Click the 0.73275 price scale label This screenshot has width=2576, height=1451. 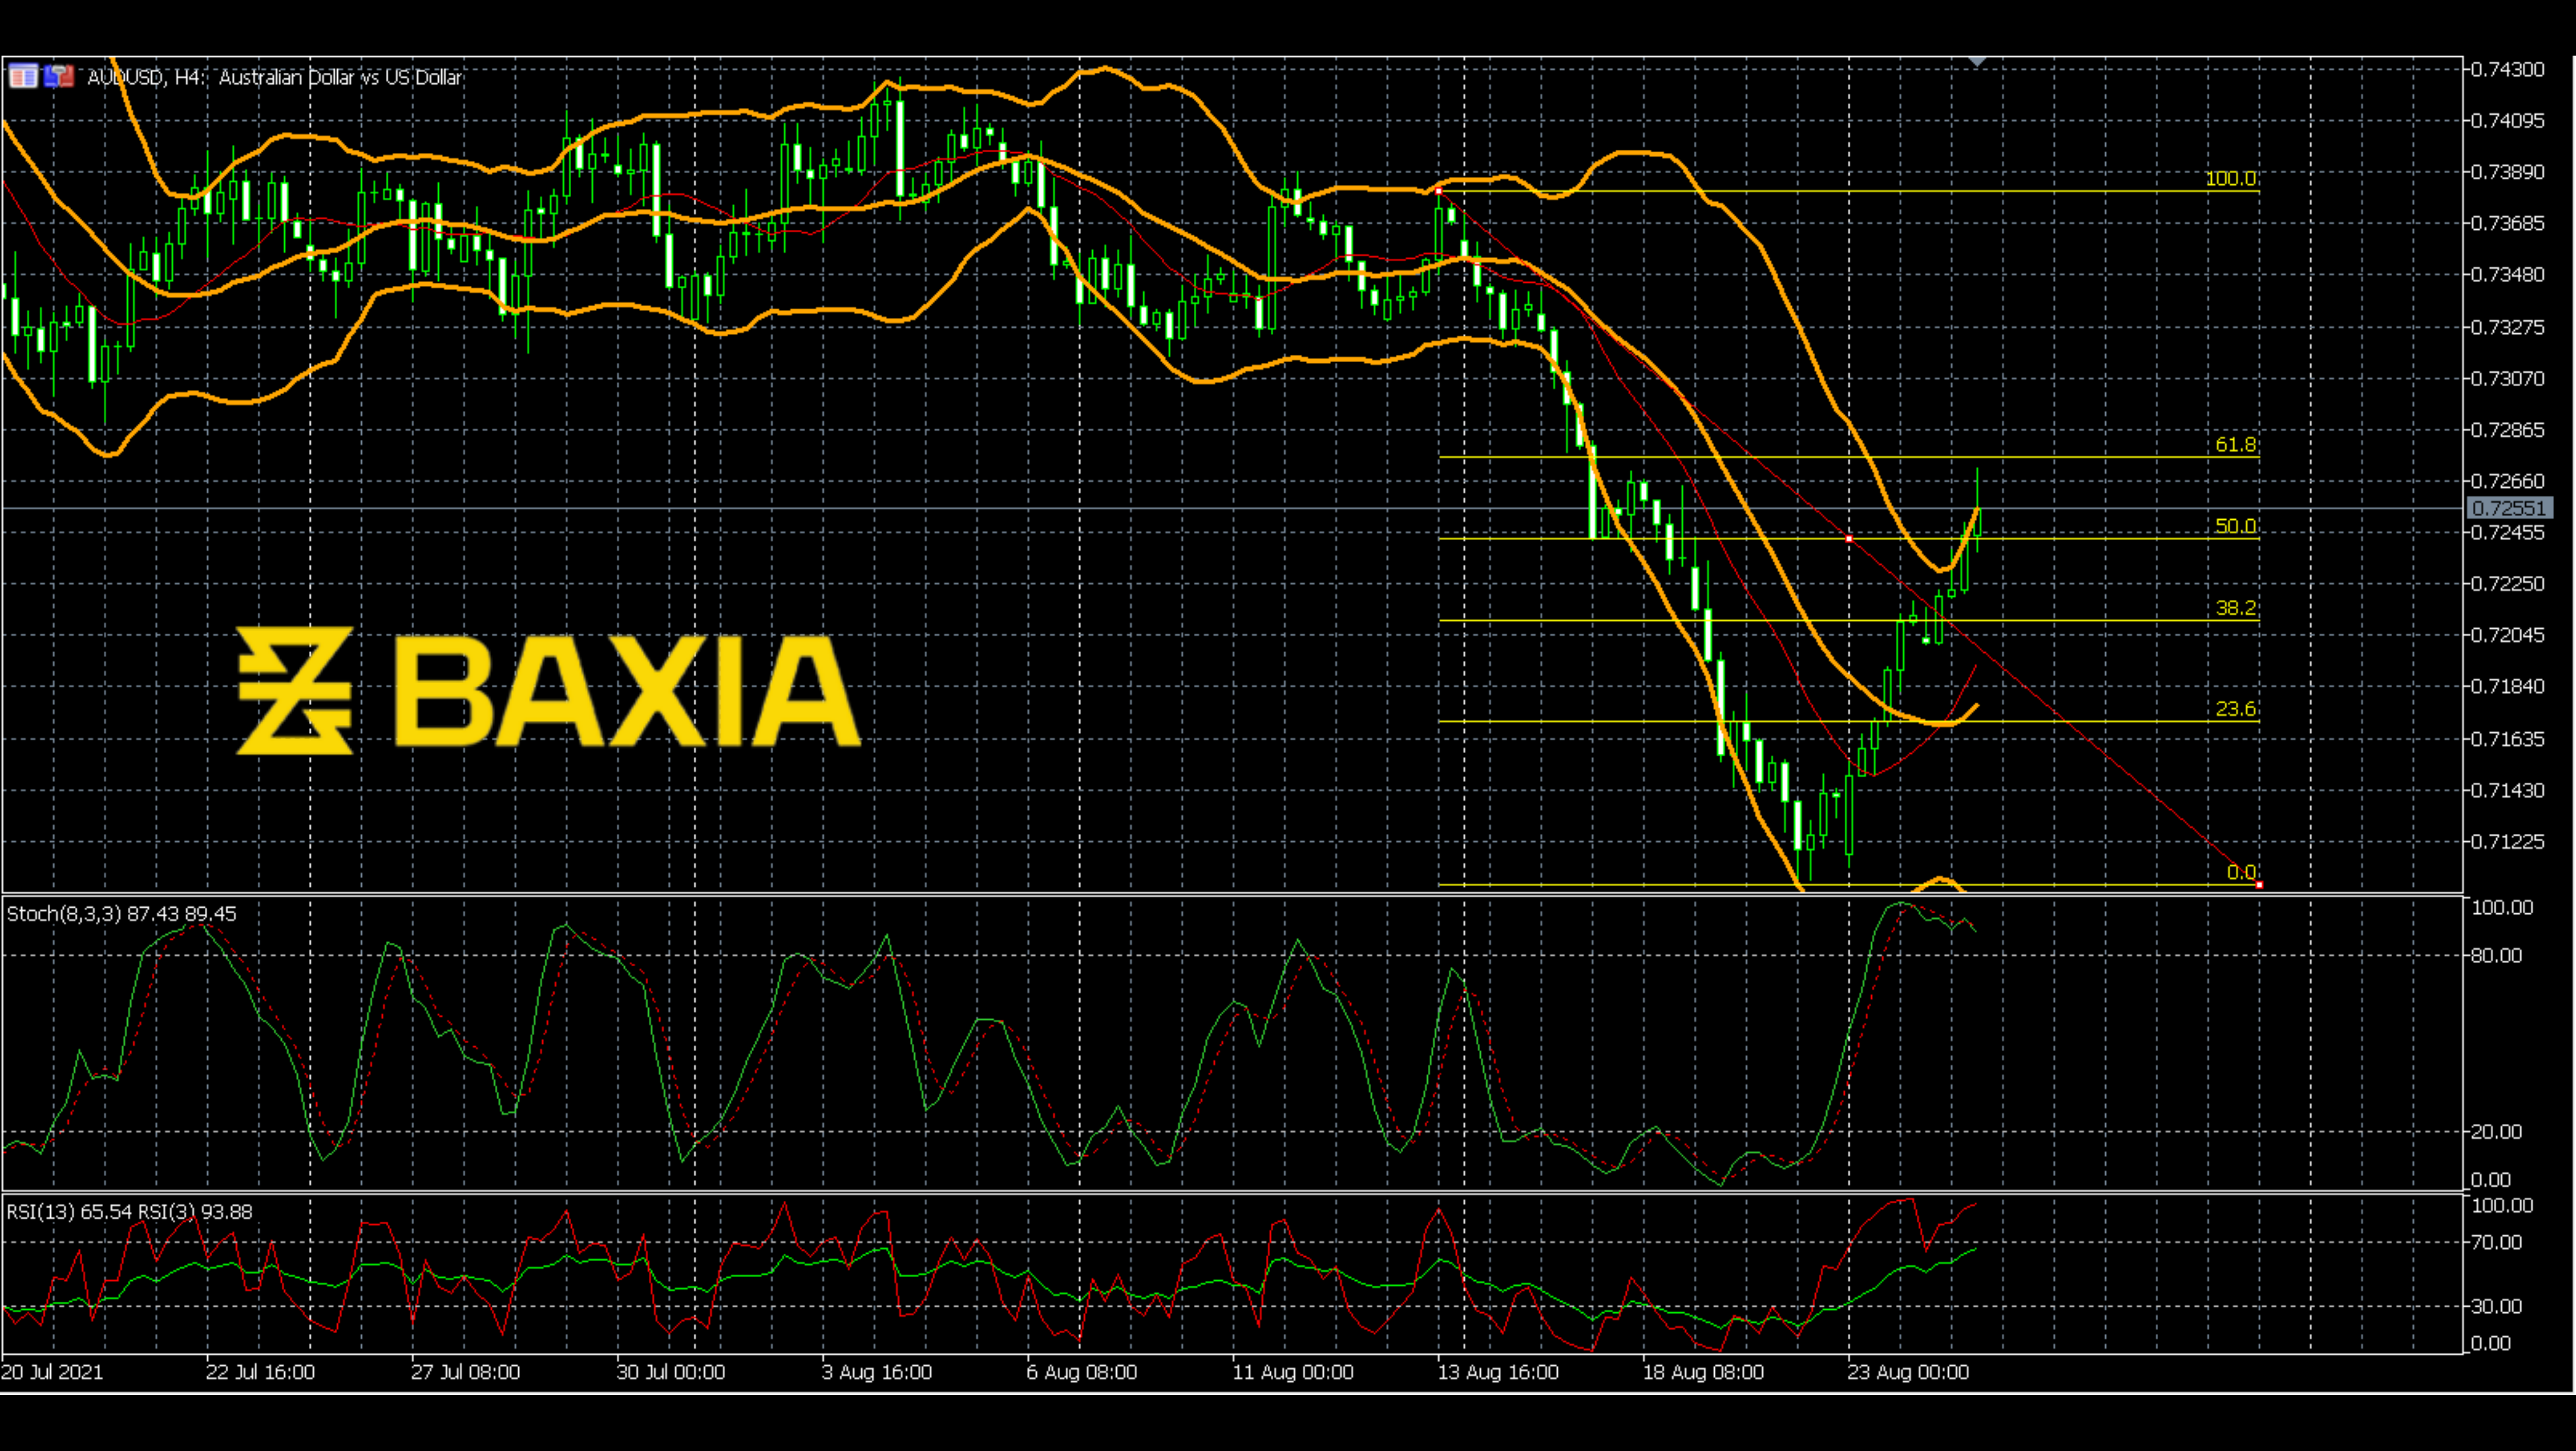[2508, 327]
